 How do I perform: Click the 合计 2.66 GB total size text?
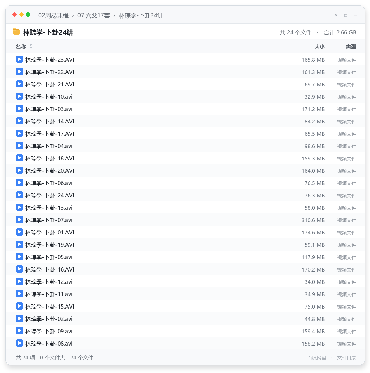[x=340, y=32]
